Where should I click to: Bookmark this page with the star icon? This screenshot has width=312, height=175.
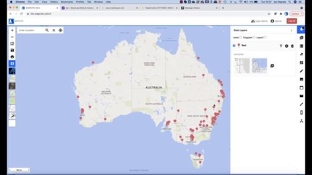coord(269,14)
